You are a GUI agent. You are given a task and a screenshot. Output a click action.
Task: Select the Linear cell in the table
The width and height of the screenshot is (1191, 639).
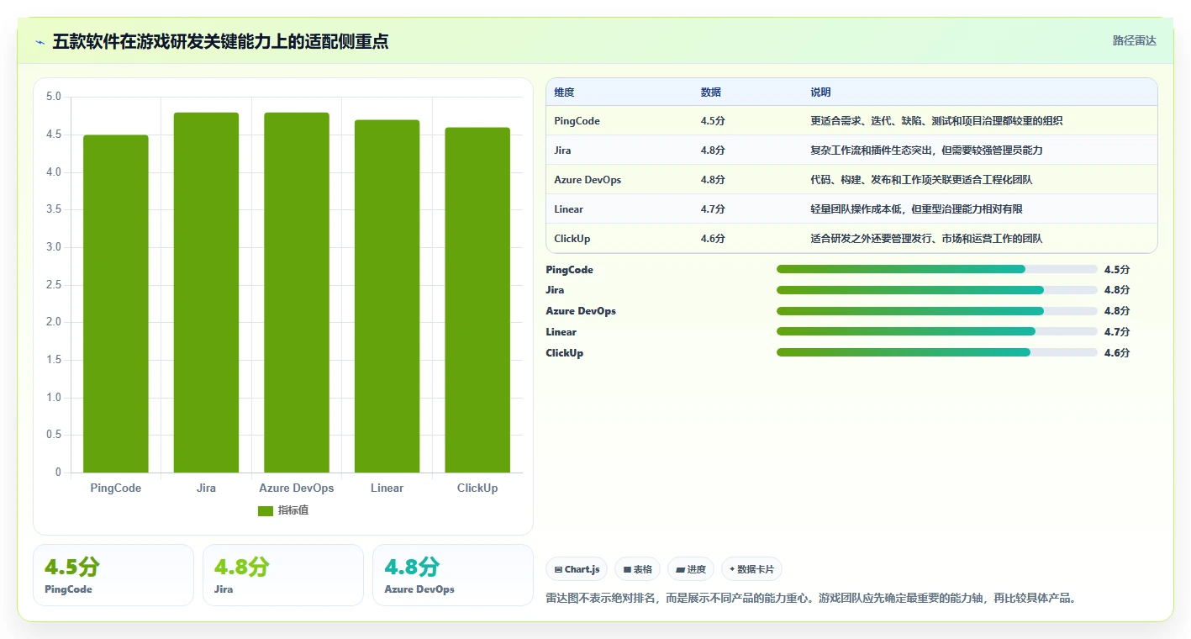tap(569, 209)
